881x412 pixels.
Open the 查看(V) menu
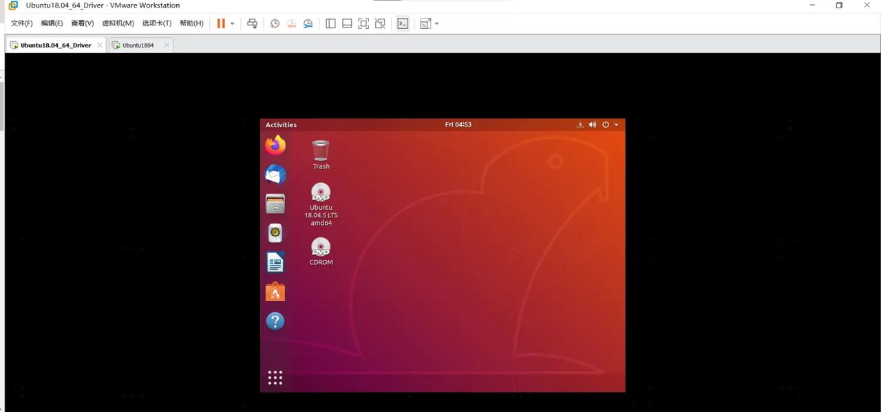pyautogui.click(x=82, y=23)
